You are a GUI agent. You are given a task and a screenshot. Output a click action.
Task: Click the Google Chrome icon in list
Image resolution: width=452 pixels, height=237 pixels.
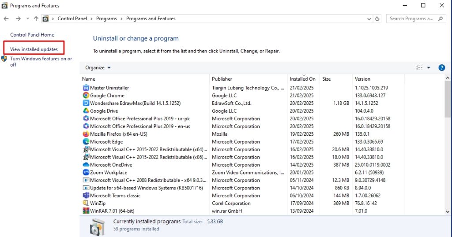pos(86,96)
